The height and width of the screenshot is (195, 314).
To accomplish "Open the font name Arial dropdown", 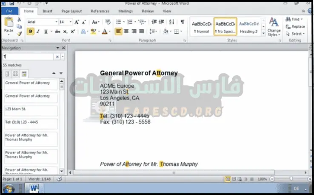I will pos(56,22).
